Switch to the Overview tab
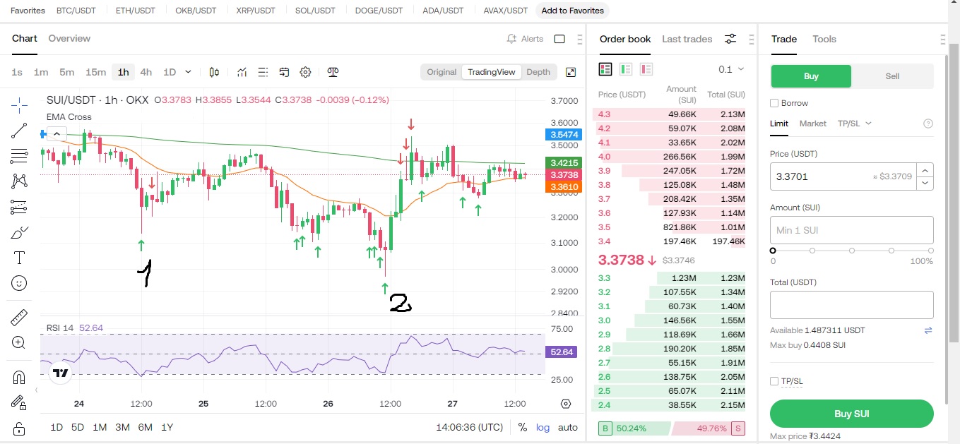Viewport: 960px width, 444px height. point(69,38)
